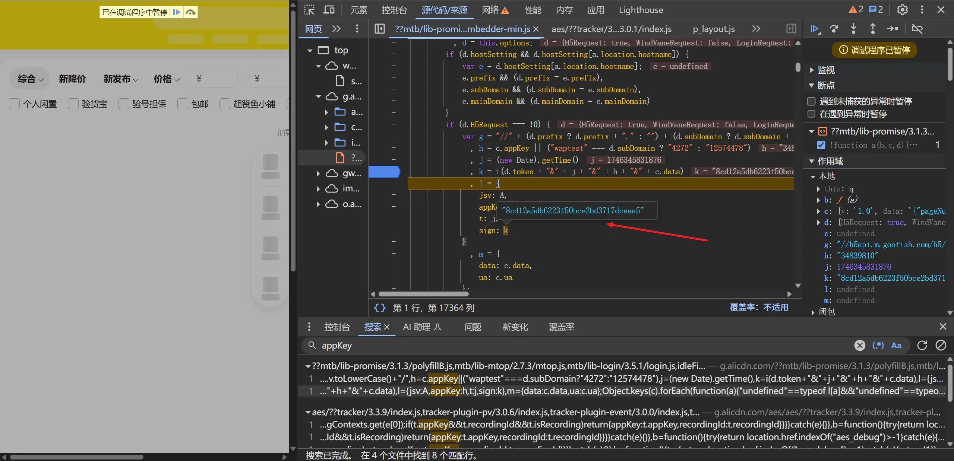Uncheck the !function a(b,c,d) breakpoint
Screen dimensions: 954x461
821,145
